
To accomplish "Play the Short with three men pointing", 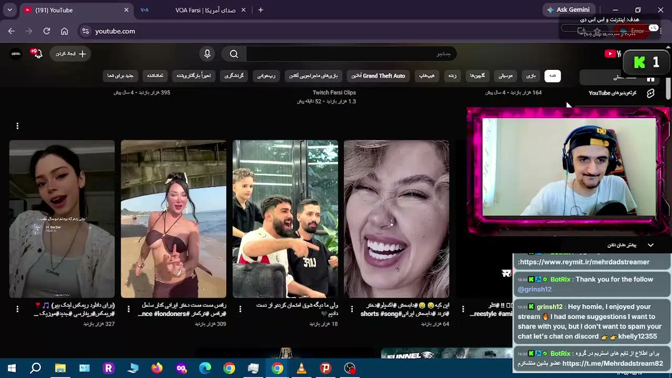I will point(285,219).
